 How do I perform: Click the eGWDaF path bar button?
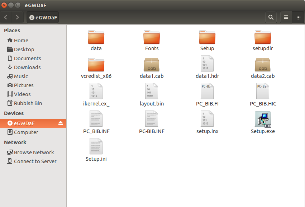tap(43, 17)
